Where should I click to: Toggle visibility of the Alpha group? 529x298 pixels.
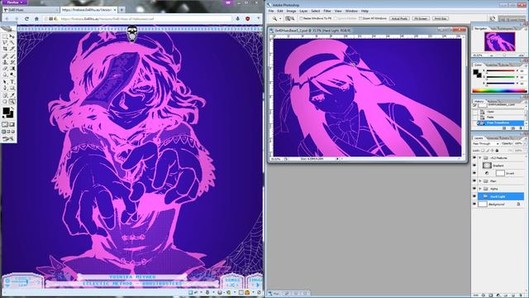pyautogui.click(x=475, y=189)
